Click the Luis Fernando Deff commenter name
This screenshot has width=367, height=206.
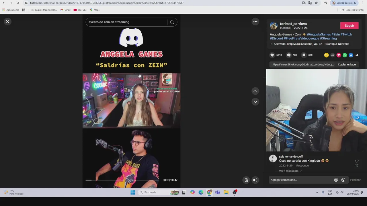291,157
